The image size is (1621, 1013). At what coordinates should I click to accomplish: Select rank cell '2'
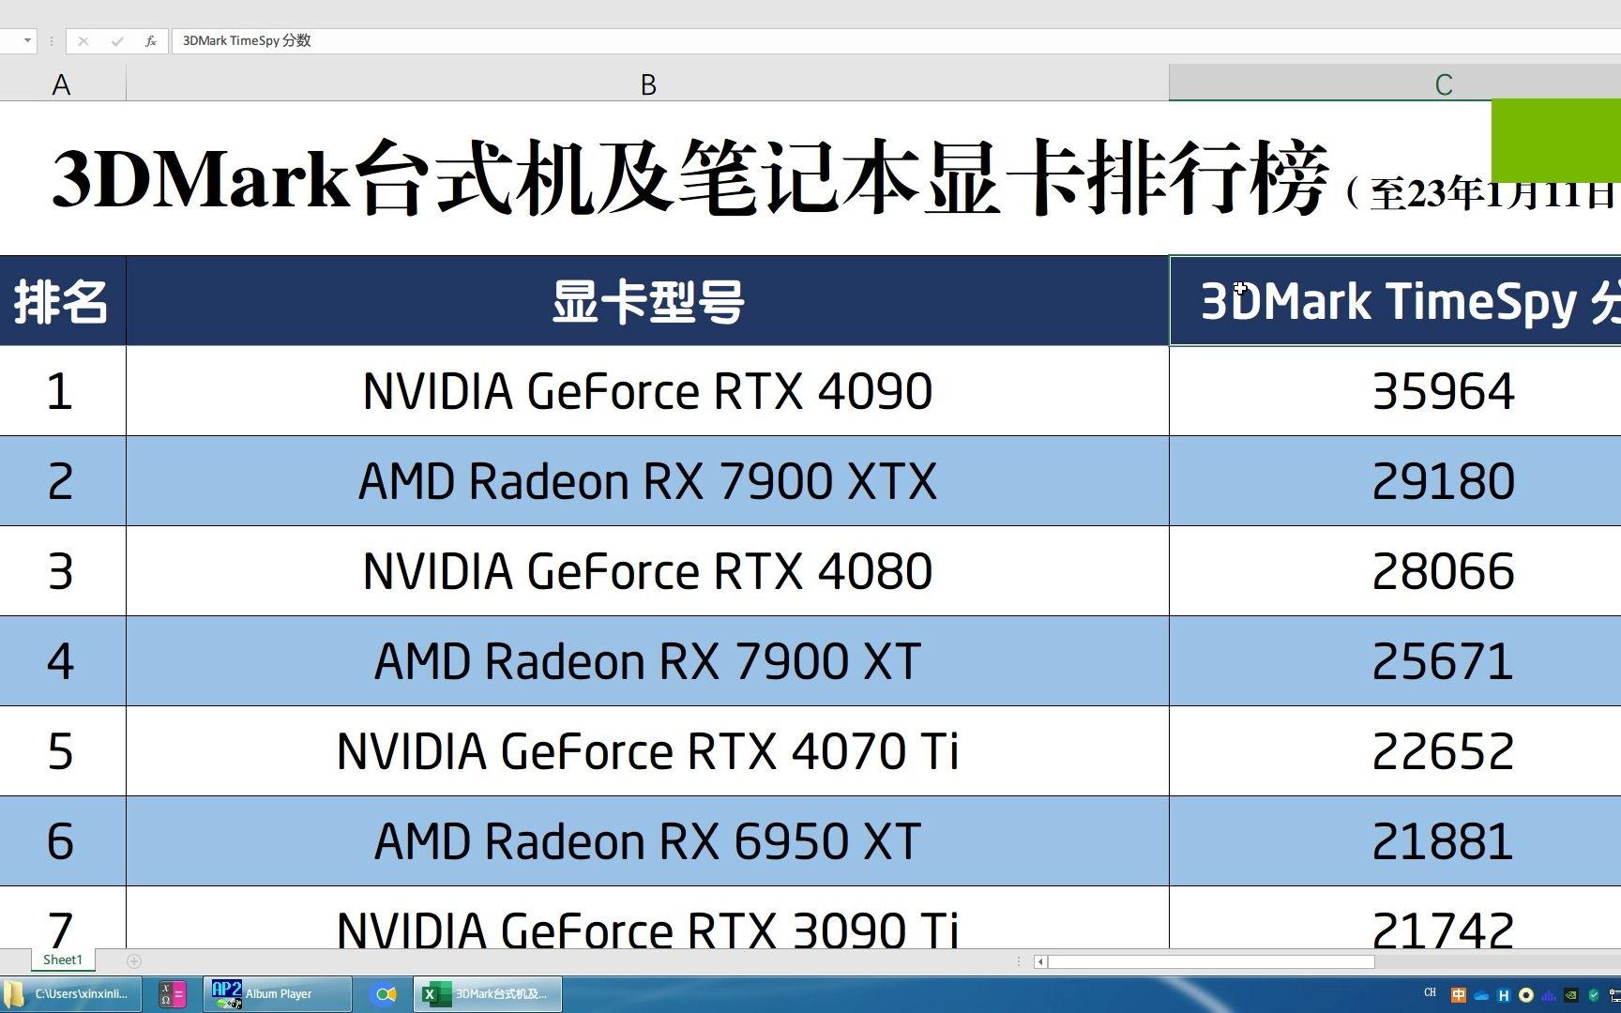coord(62,481)
